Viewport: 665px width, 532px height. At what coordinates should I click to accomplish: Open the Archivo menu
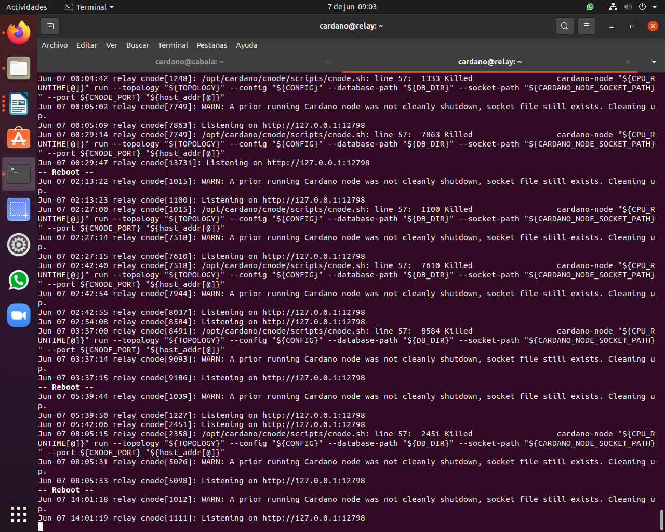point(55,45)
